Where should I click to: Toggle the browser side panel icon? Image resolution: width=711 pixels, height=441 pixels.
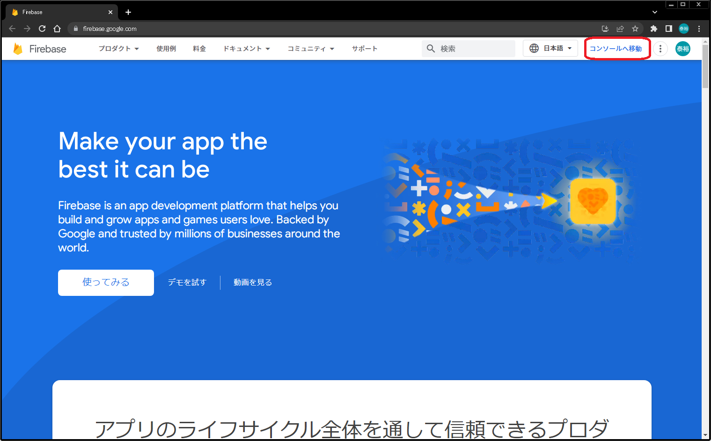[669, 29]
